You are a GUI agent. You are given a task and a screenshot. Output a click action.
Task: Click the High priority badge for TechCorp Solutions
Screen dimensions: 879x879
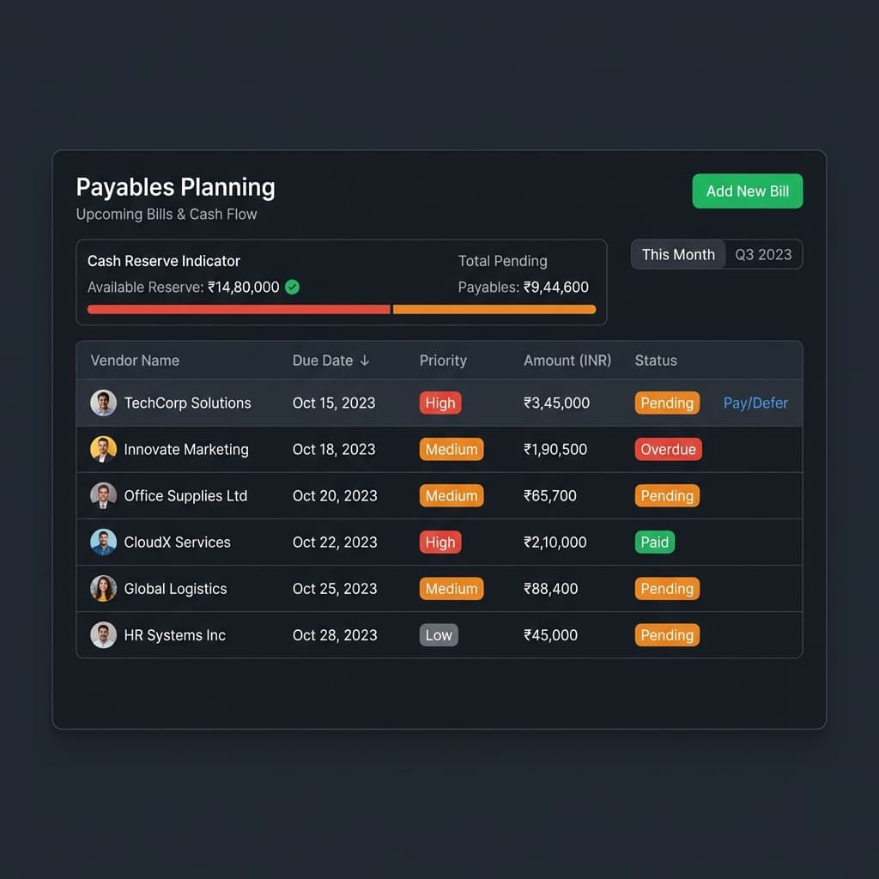tap(440, 403)
